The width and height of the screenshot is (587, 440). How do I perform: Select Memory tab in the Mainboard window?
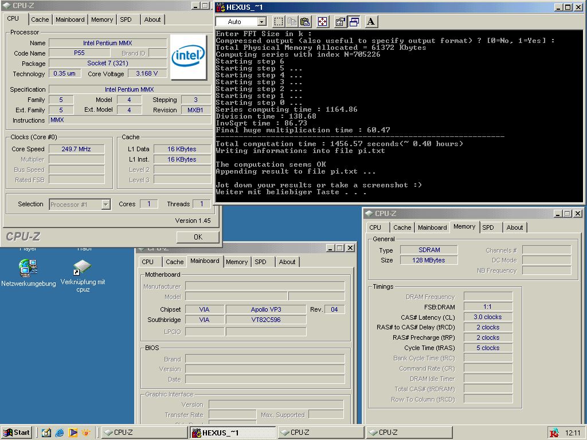[237, 262]
